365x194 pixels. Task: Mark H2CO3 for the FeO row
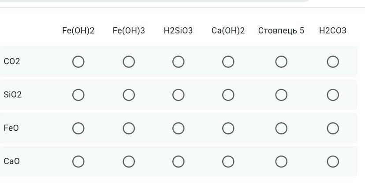[x=333, y=128]
